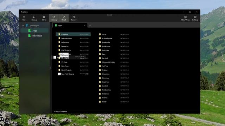Select the Complete folder
Image resolution: width=225 pixels, height=126 pixels.
coord(73,34)
